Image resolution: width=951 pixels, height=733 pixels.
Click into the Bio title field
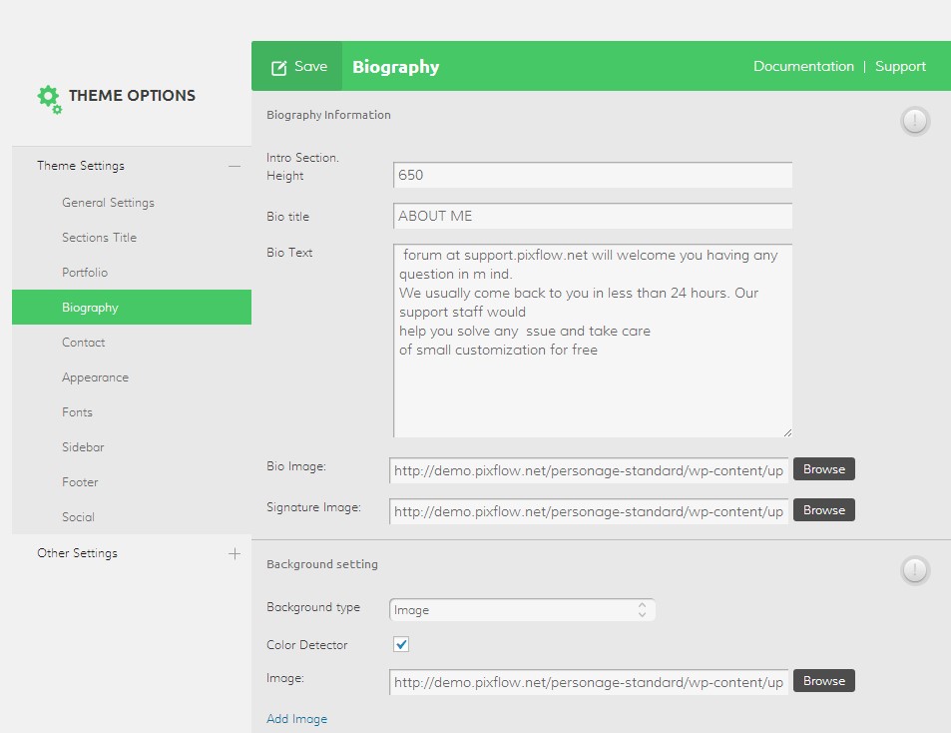[592, 216]
